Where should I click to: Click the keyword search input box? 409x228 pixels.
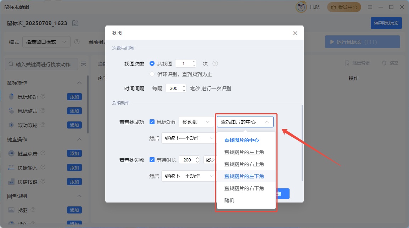pyautogui.click(x=41, y=64)
